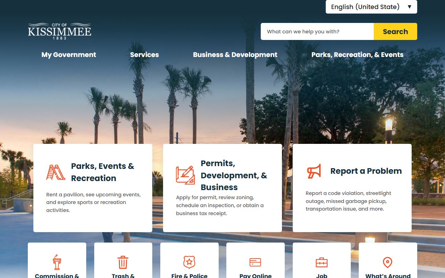The height and width of the screenshot is (278, 445).
Task: Click the podium Commission icon
Action: [x=57, y=262]
